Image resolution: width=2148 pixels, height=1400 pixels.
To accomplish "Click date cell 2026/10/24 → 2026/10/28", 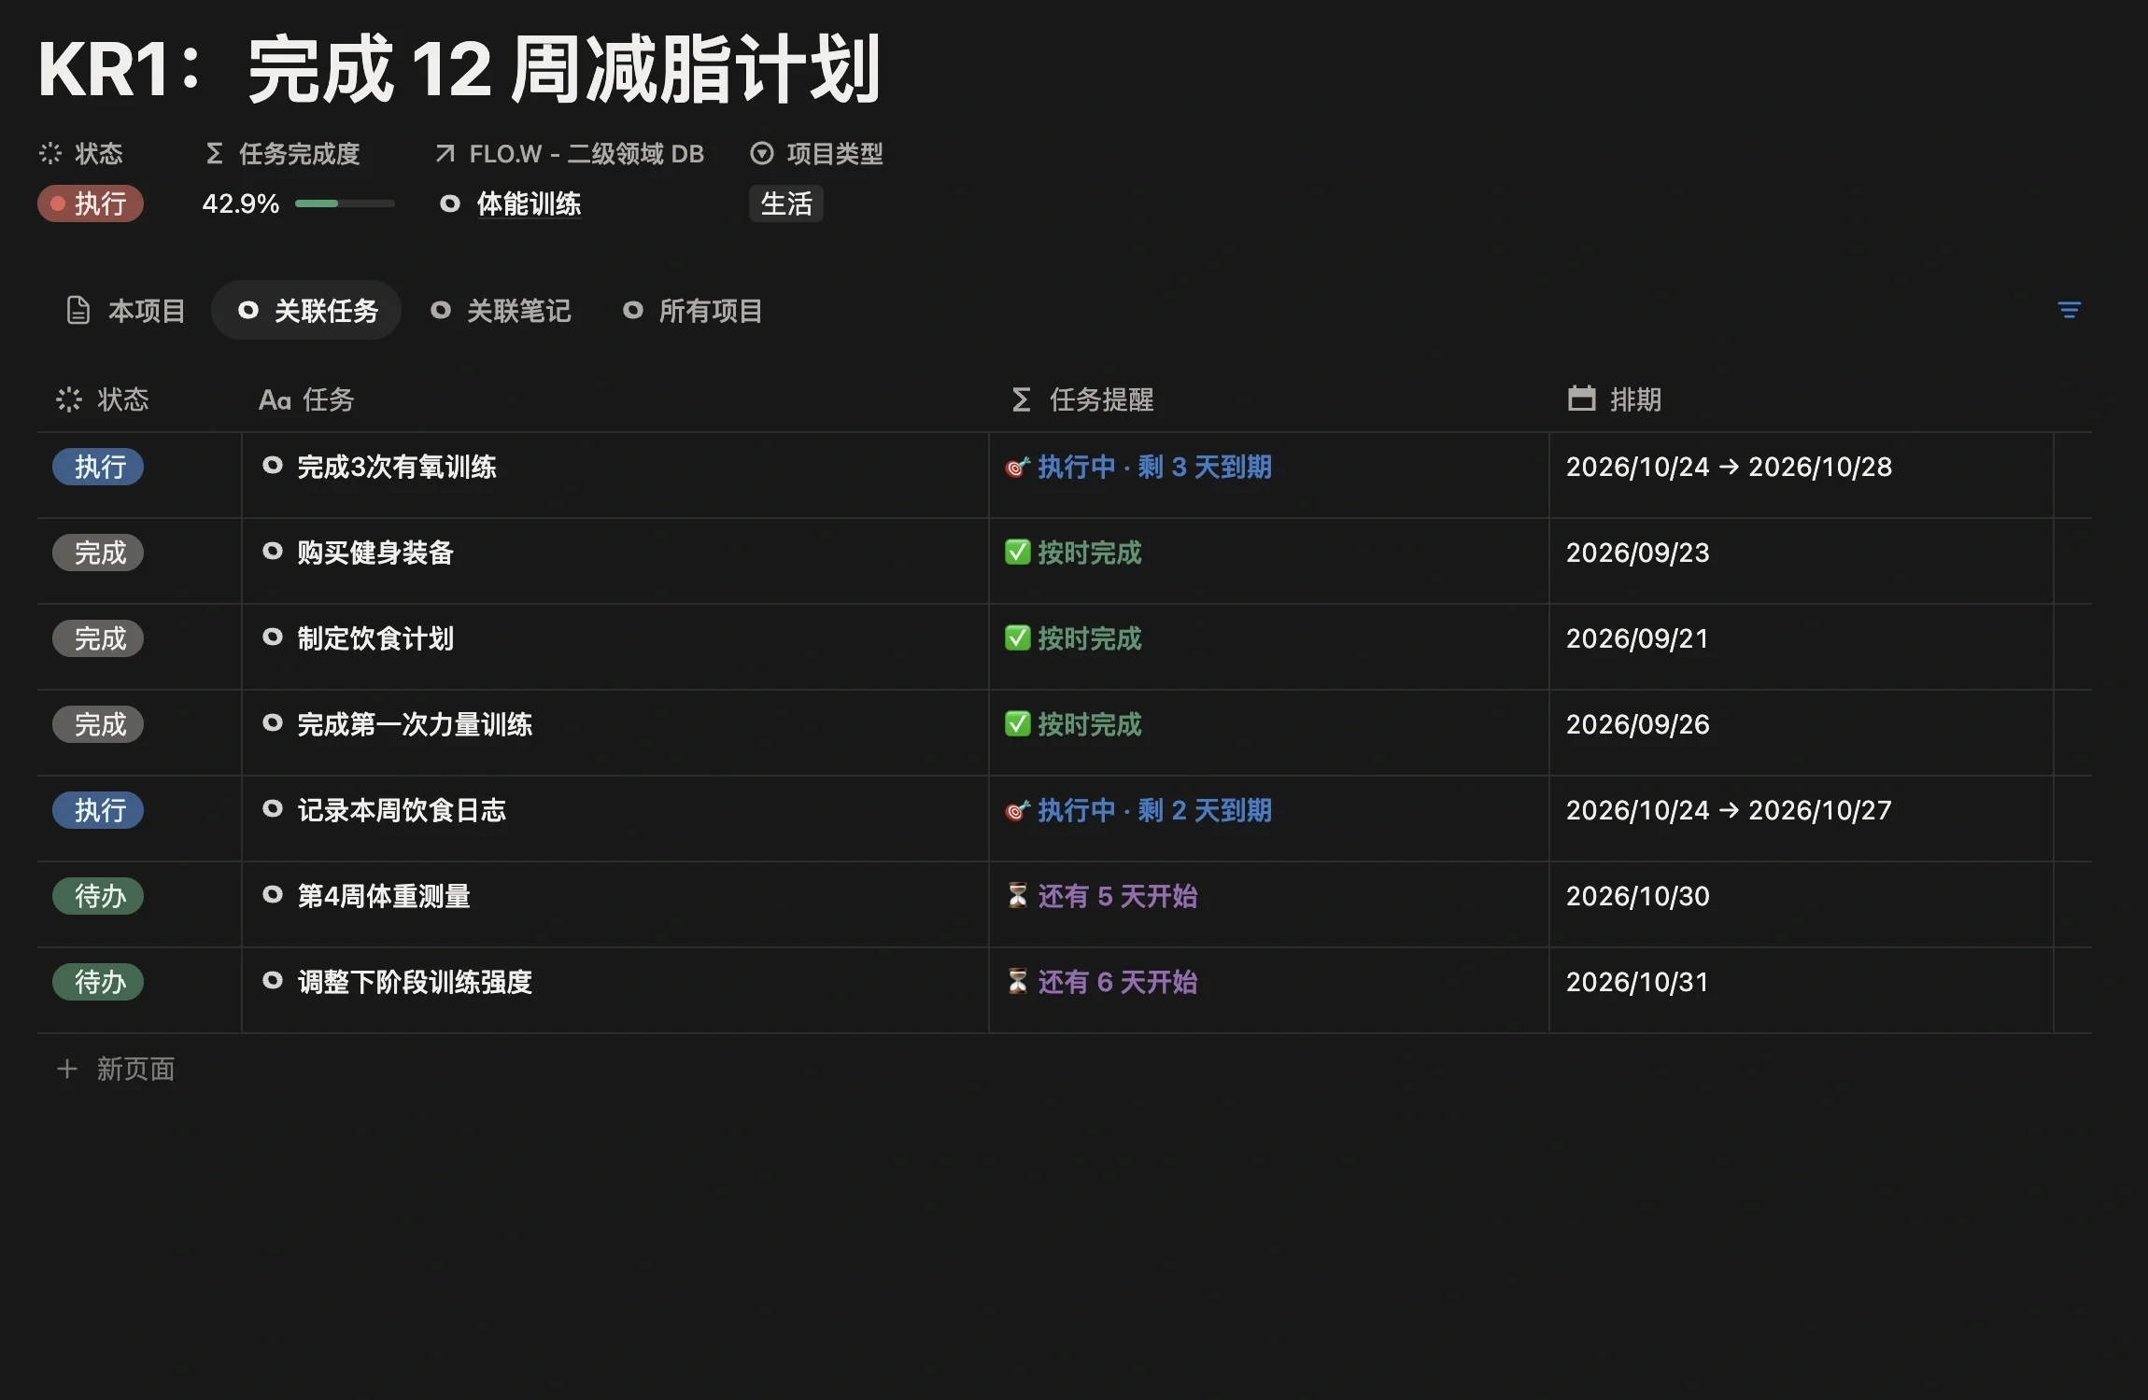I will pyautogui.click(x=1729, y=467).
